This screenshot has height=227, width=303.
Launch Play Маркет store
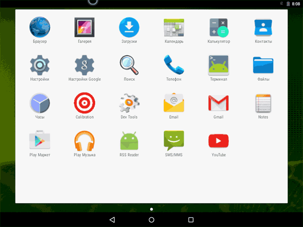[x=40, y=141]
